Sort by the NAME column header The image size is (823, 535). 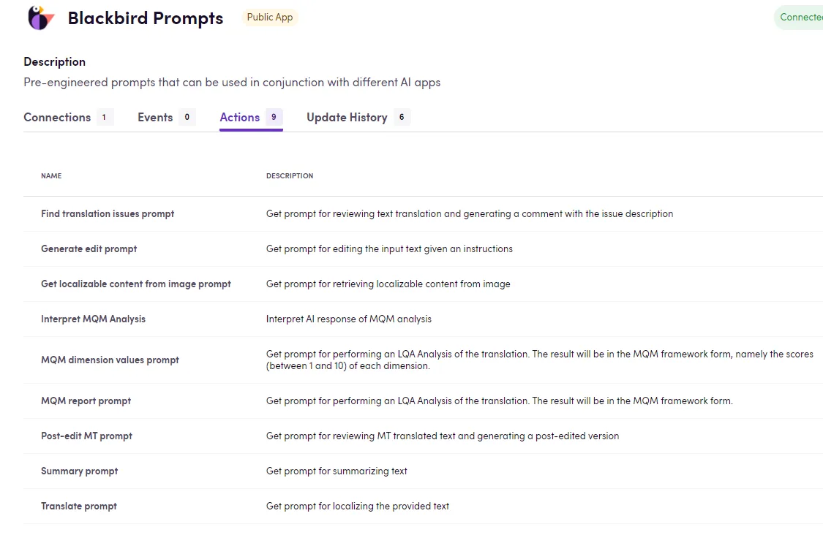pyautogui.click(x=51, y=175)
